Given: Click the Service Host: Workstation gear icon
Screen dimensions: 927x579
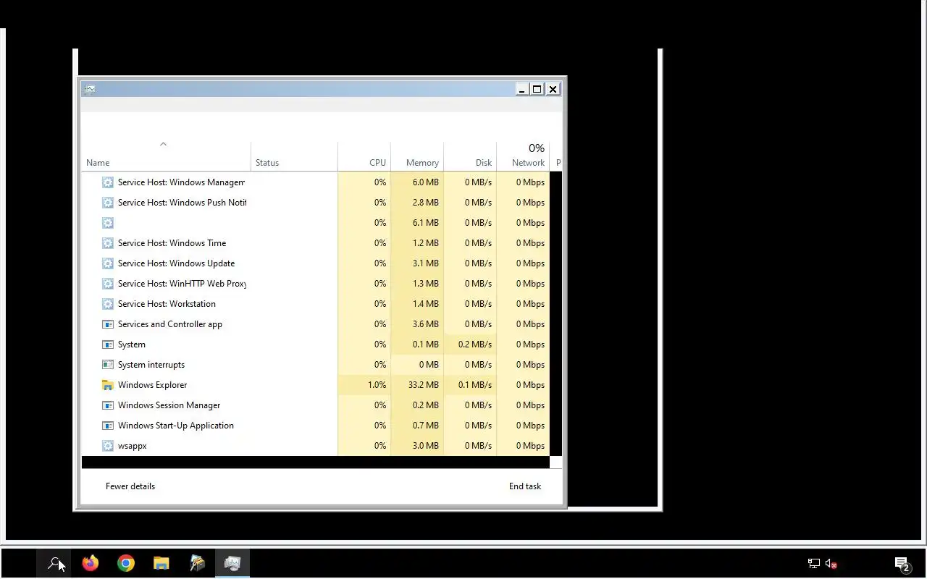Looking at the screenshot, I should 108,304.
